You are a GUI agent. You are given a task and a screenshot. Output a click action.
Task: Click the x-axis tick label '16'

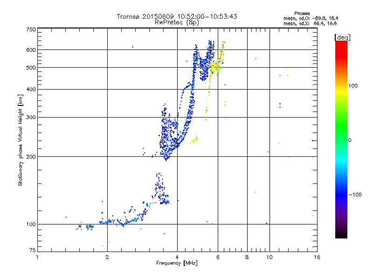[x=317, y=257]
